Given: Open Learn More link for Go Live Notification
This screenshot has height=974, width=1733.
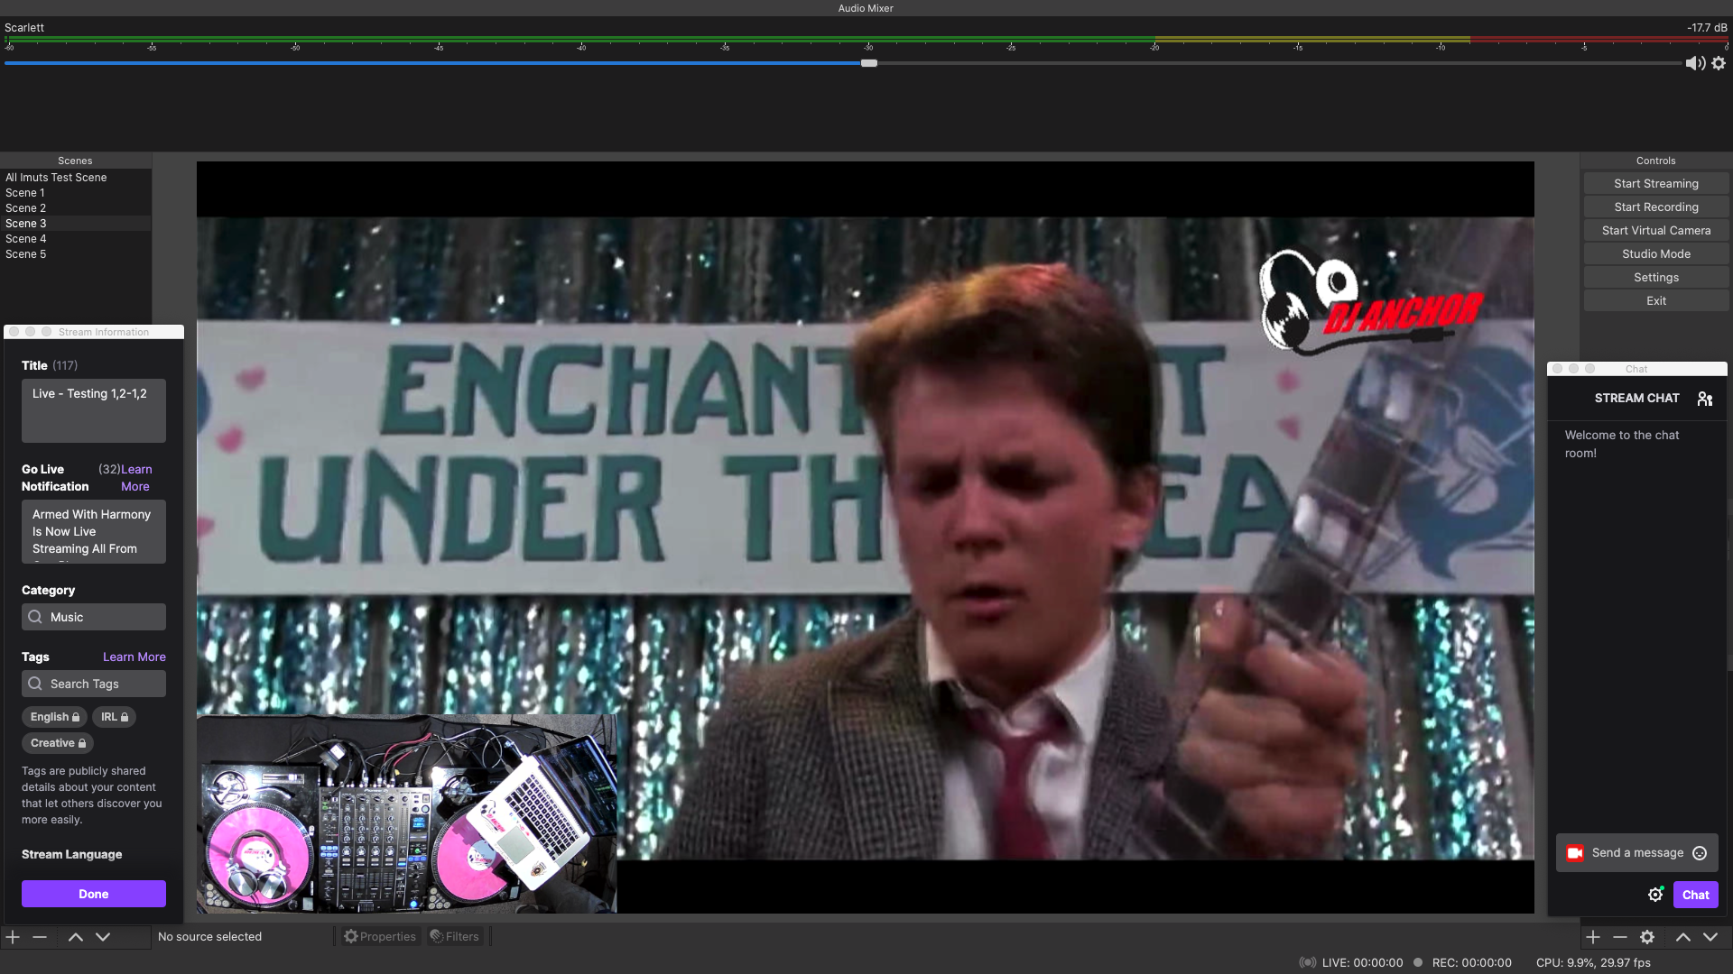Looking at the screenshot, I should 136,478.
